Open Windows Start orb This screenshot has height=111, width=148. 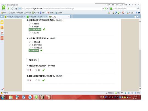tap(3, 97)
